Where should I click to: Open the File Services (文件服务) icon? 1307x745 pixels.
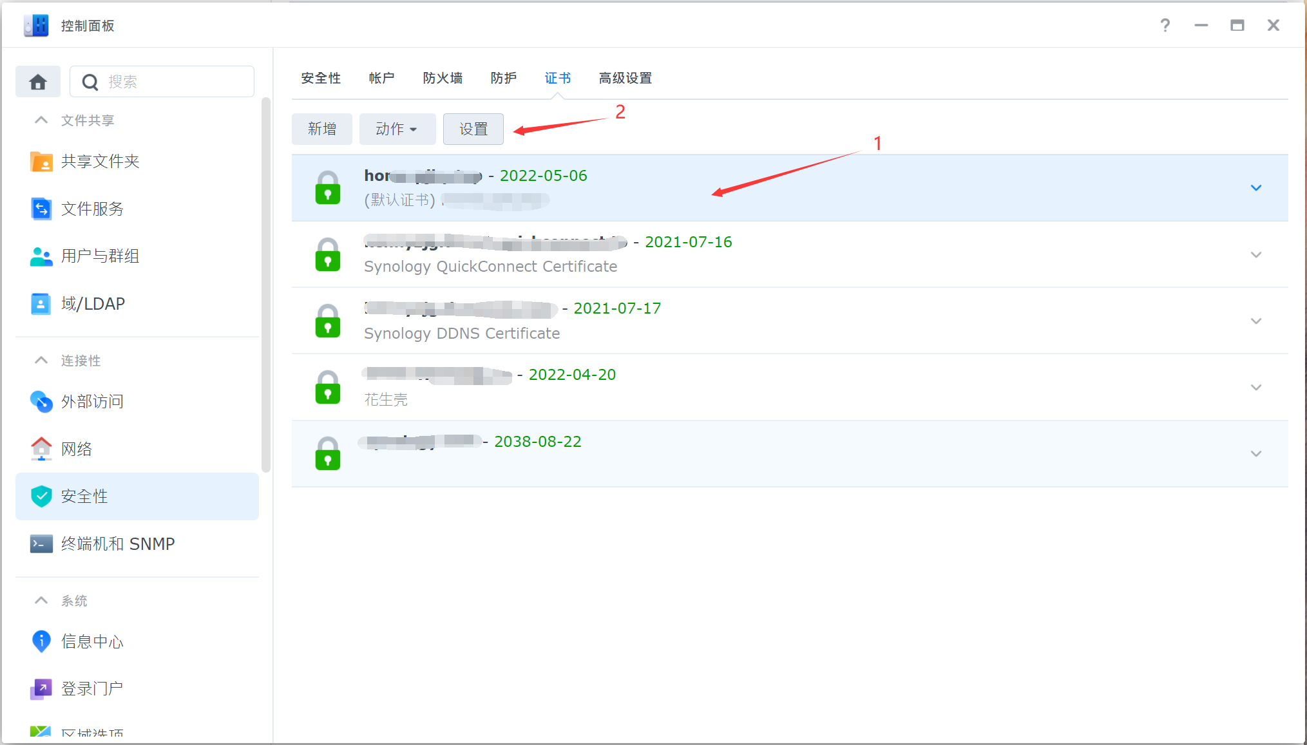pyautogui.click(x=42, y=209)
